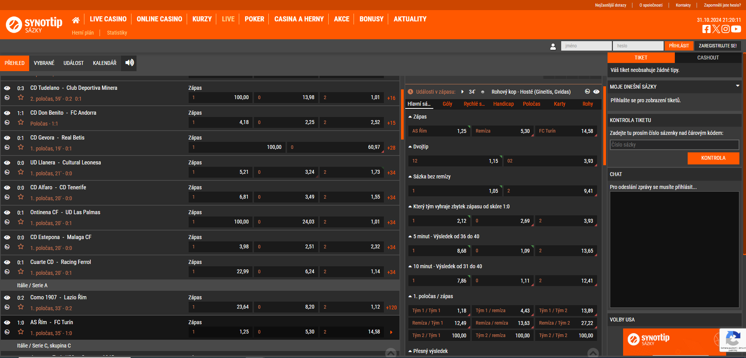The width and height of the screenshot is (746, 358).
Task: Select the CASHOUT tab
Action: 708,58
